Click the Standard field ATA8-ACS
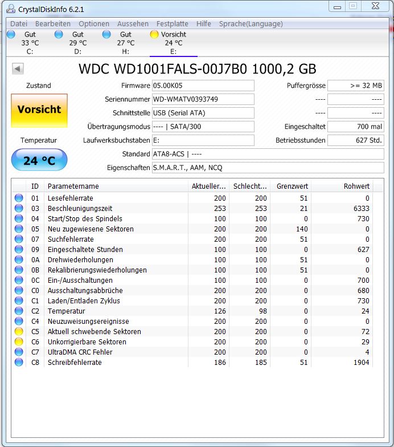The height and width of the screenshot is (447, 394). coord(268,154)
